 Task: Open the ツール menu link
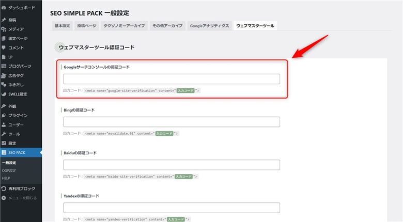click(14, 134)
